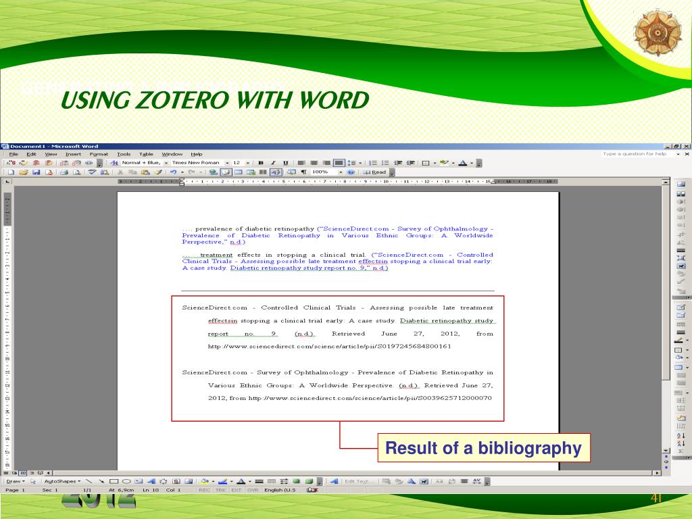Open Print Preview from the Standard toolbar
The image size is (692, 519).
(x=76, y=172)
